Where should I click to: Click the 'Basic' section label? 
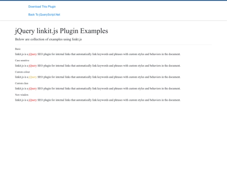(x=18, y=49)
